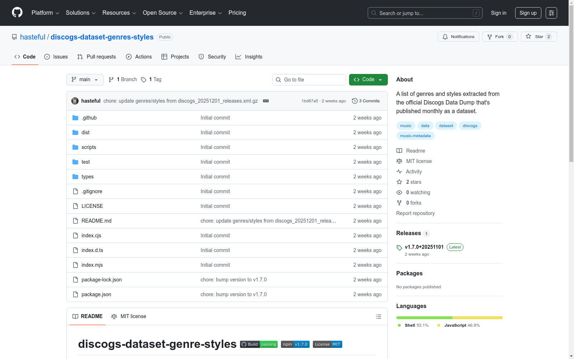Open the hasteful owner link
This screenshot has height=359, width=574.
pos(33,37)
